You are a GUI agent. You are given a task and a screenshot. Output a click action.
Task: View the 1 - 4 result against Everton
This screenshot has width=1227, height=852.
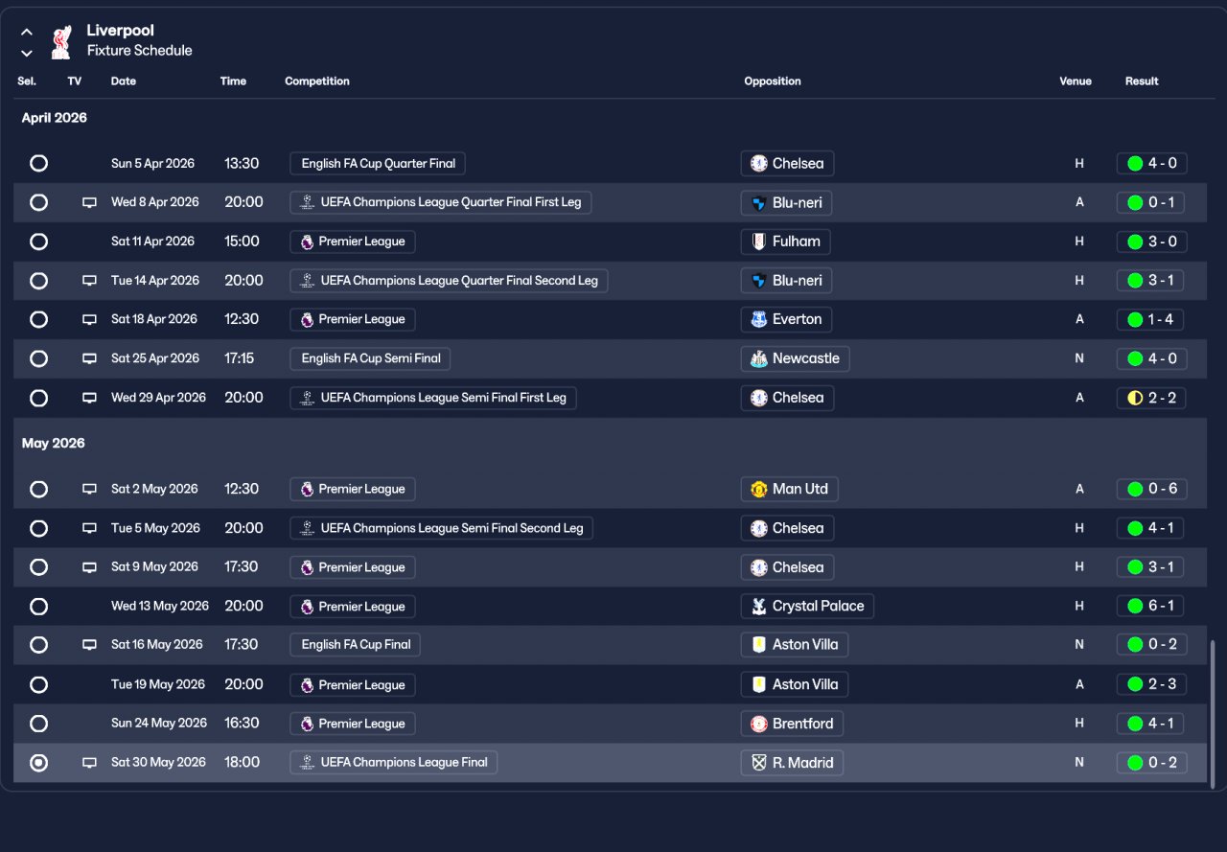(1150, 319)
